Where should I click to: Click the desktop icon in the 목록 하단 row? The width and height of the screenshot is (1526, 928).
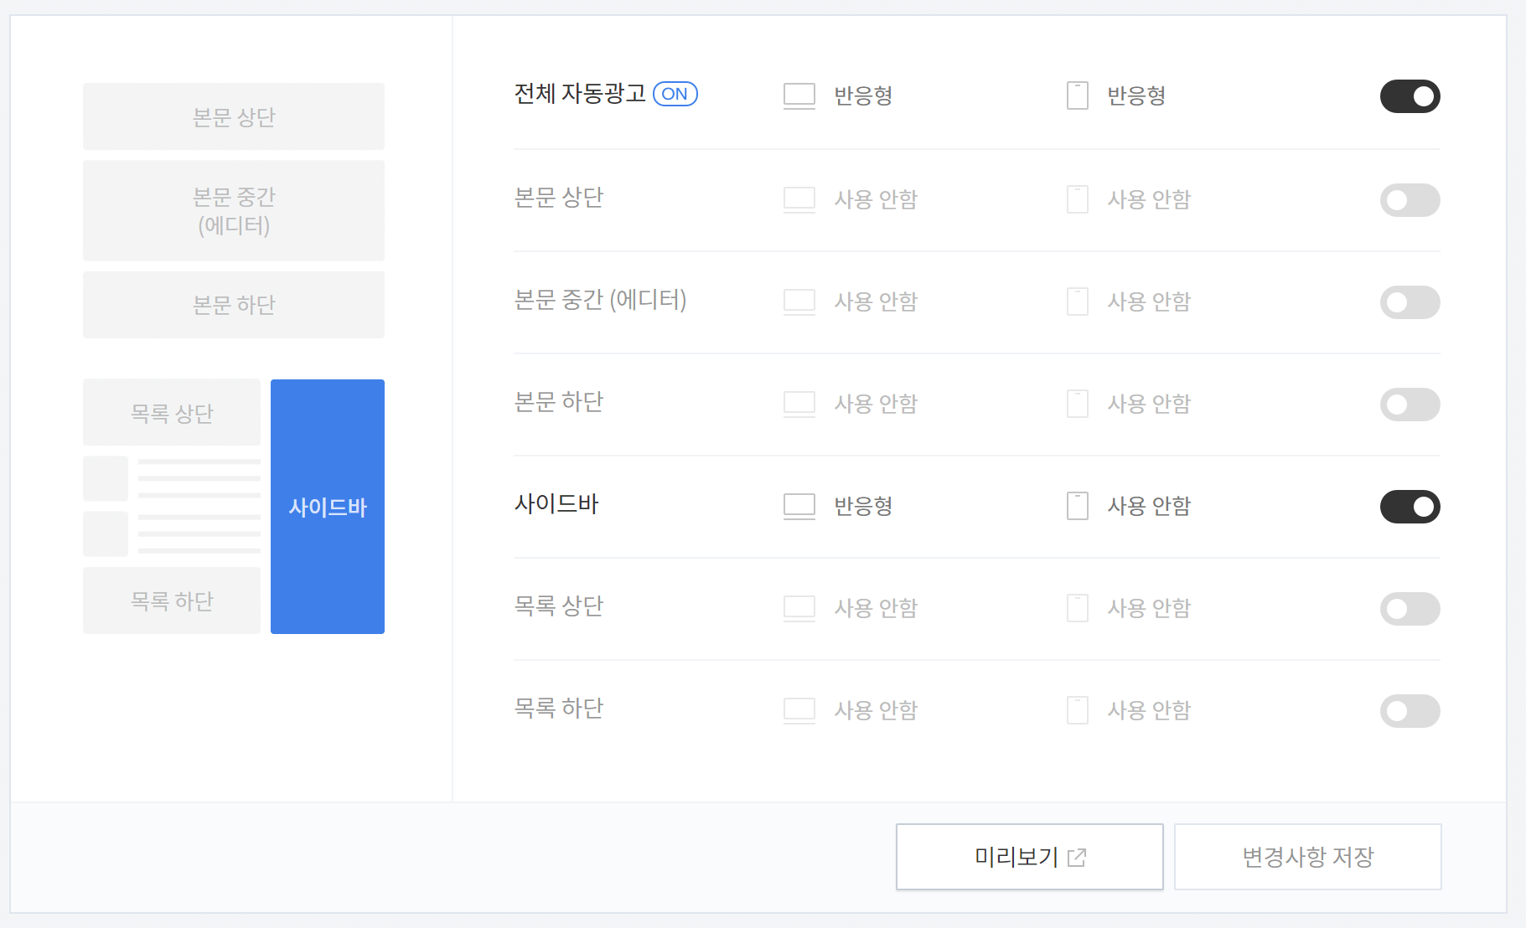799,710
